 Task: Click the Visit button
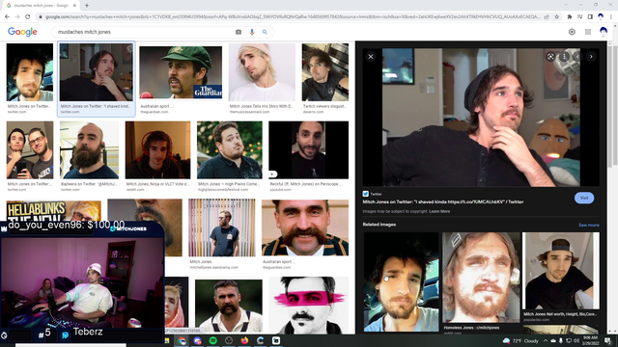click(x=584, y=198)
